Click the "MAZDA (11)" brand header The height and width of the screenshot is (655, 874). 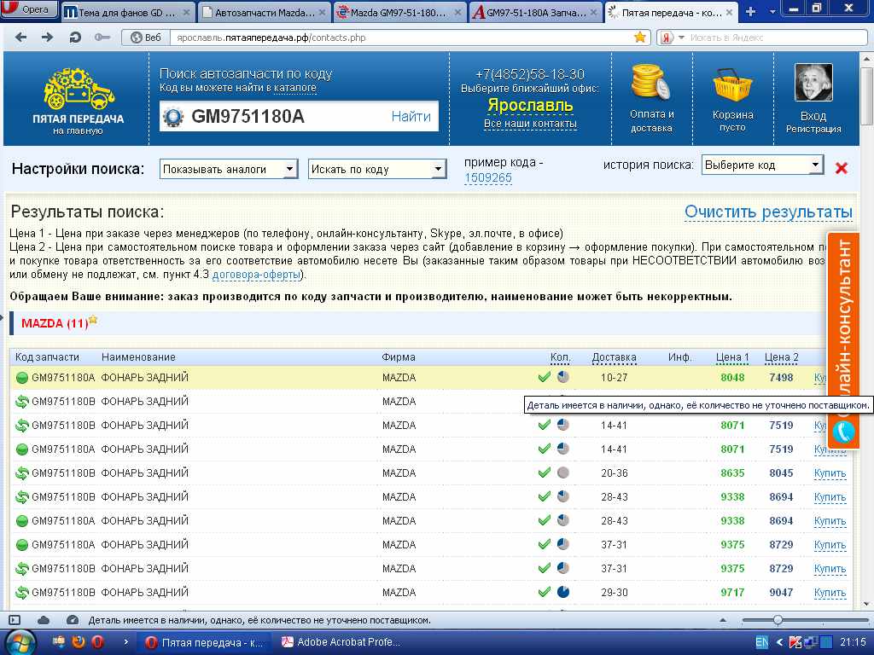click(55, 323)
